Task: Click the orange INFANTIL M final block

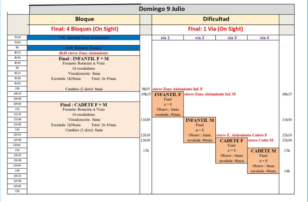Action: click(x=199, y=130)
